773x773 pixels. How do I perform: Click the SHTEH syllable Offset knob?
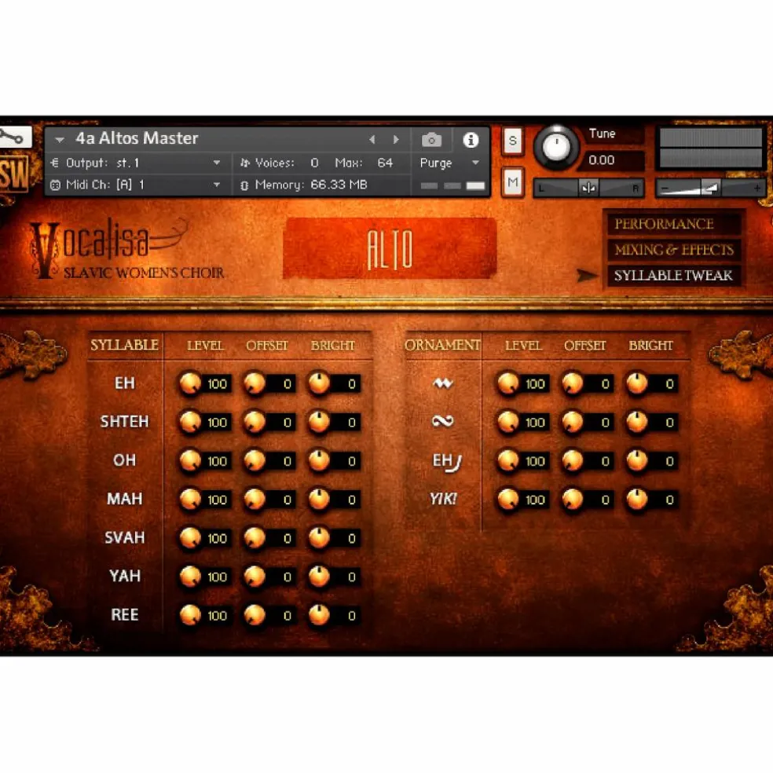click(255, 422)
